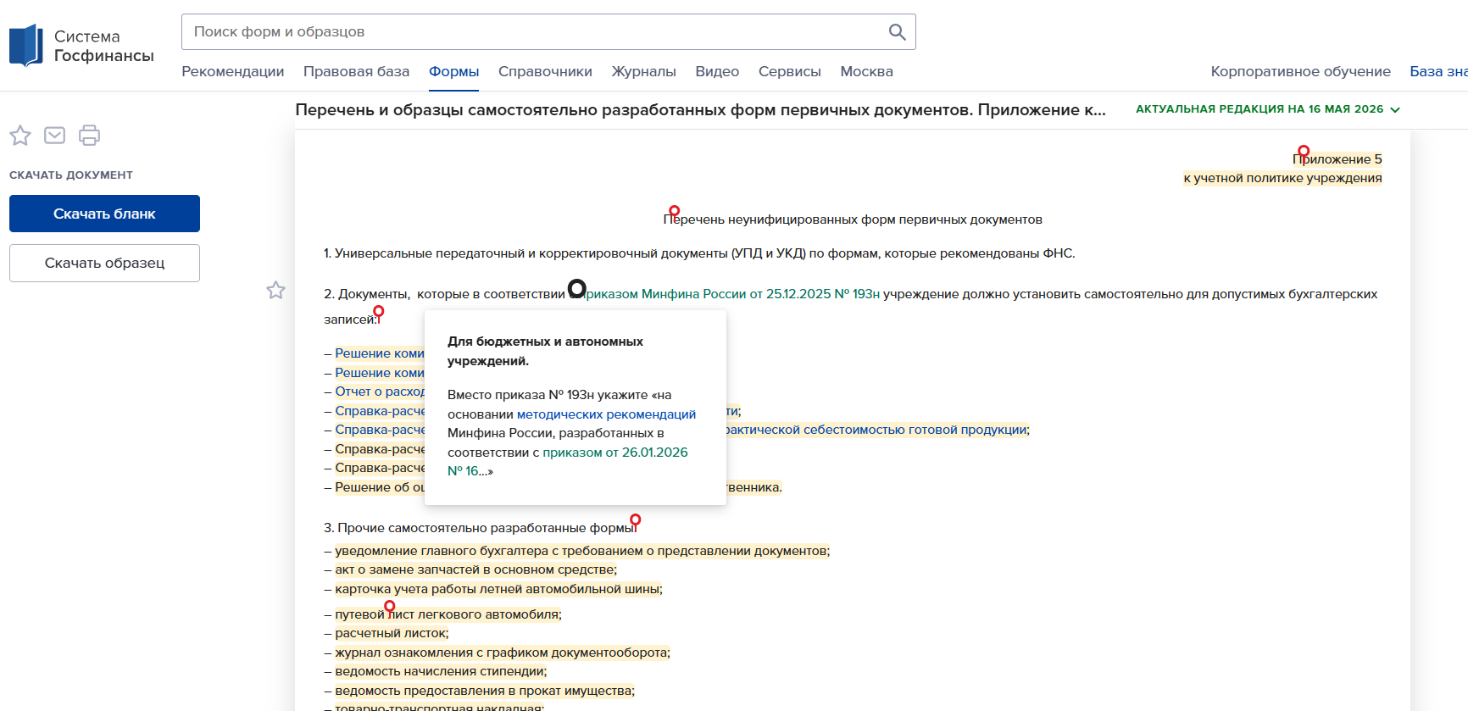Click the Система Госфинансы logo
This screenshot has width=1468, height=711.
tap(81, 46)
